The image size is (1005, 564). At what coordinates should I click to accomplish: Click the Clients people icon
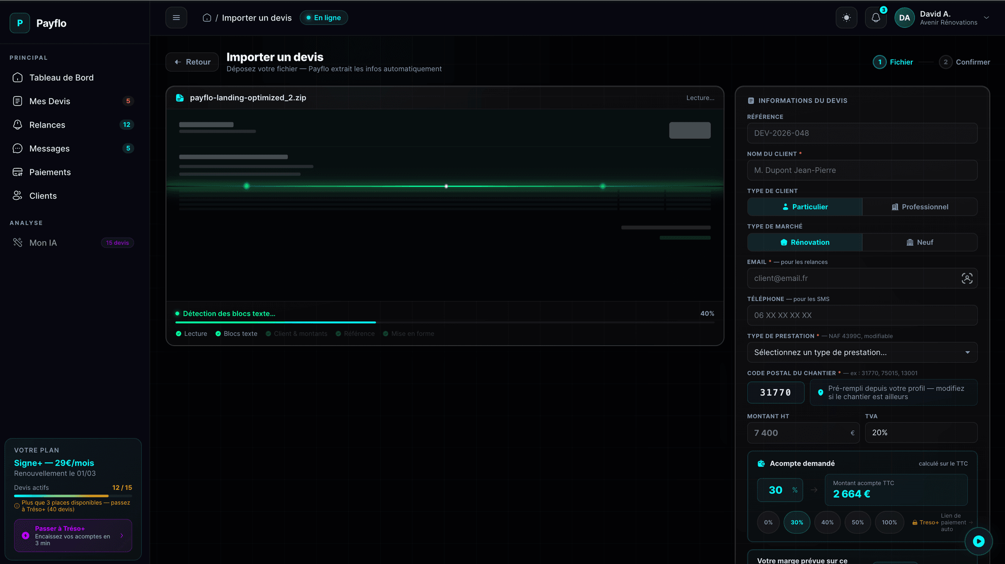click(18, 196)
